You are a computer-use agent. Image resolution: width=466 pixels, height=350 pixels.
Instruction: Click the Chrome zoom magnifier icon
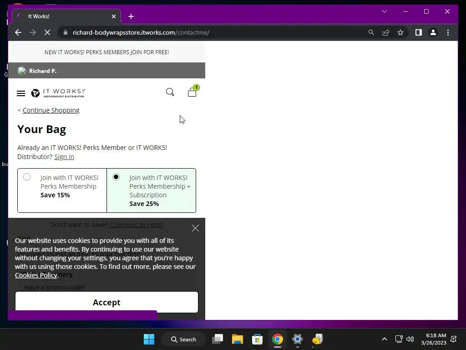pos(371,32)
